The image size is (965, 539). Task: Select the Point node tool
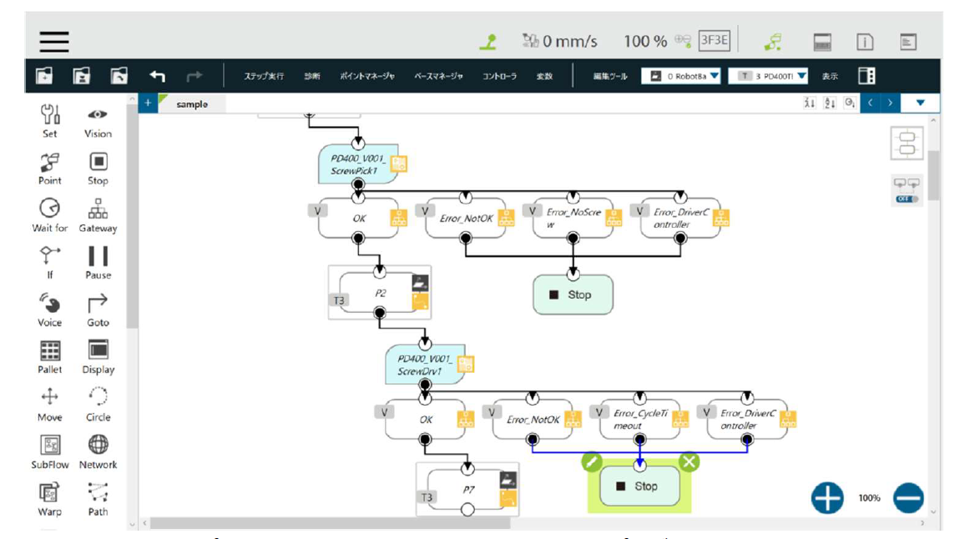tap(50, 169)
